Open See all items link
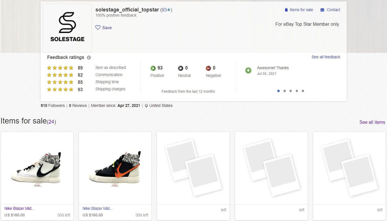Image resolution: width=387 pixels, height=221 pixels. (372, 122)
